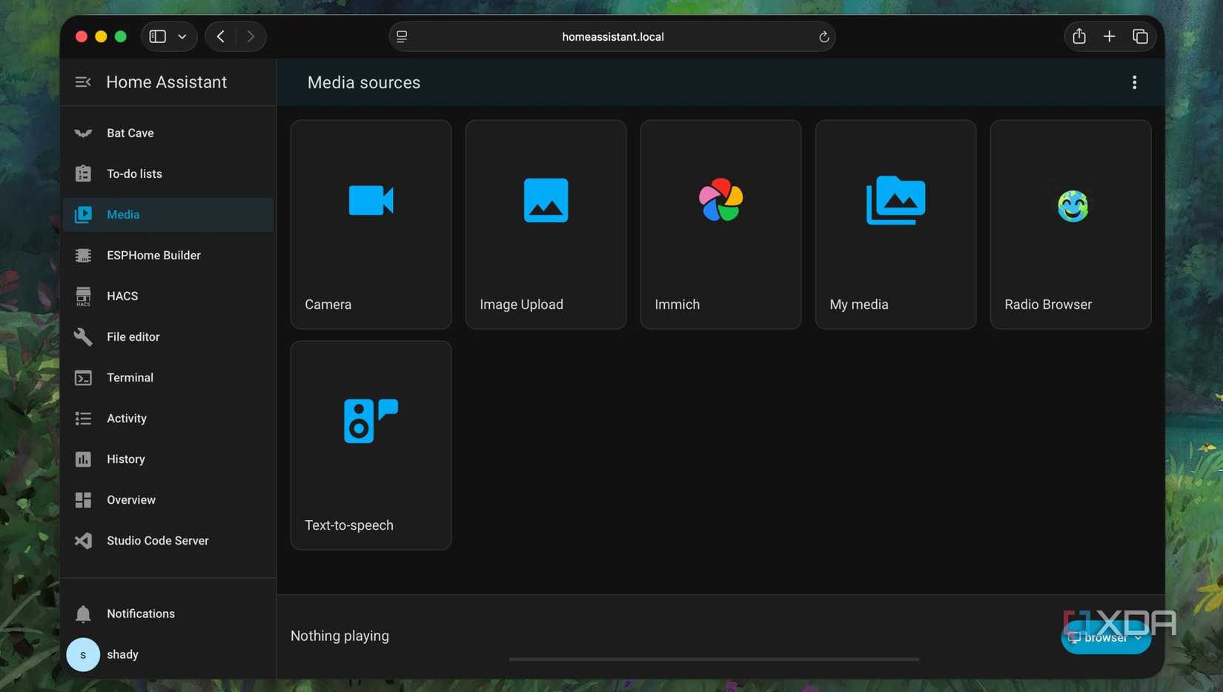The image size is (1223, 692).
Task: Expand the Safari sidebar options chevron
Action: point(182,36)
